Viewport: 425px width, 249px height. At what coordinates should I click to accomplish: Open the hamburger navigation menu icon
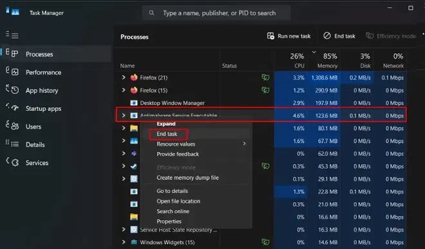click(x=15, y=36)
